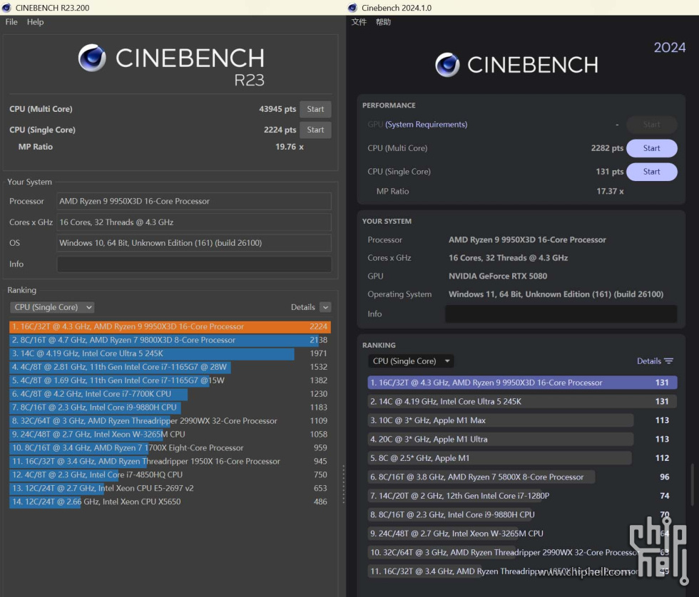Image resolution: width=699 pixels, height=597 pixels.
Task: Open the Help menu in Cinebench R23
Action: point(35,22)
